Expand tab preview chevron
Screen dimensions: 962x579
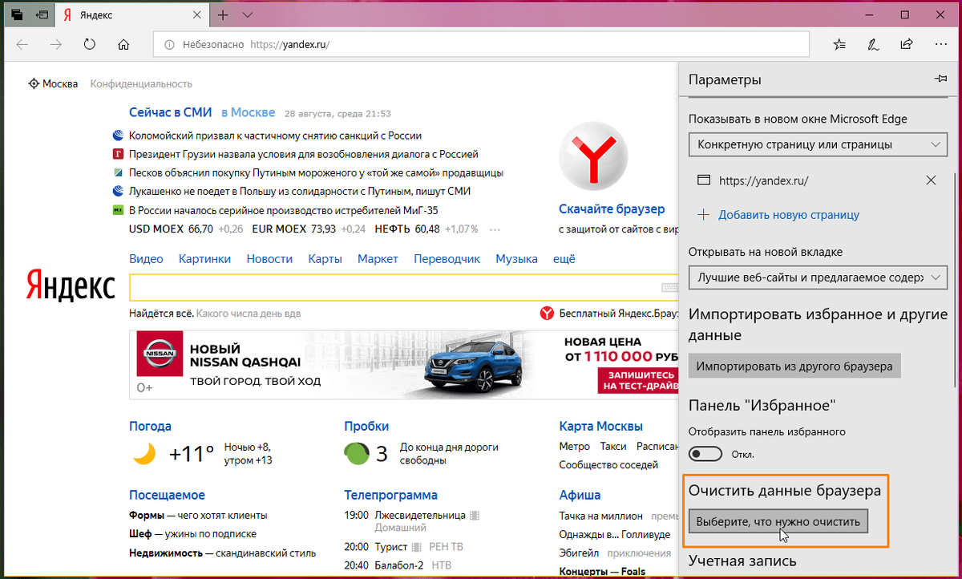click(x=247, y=15)
